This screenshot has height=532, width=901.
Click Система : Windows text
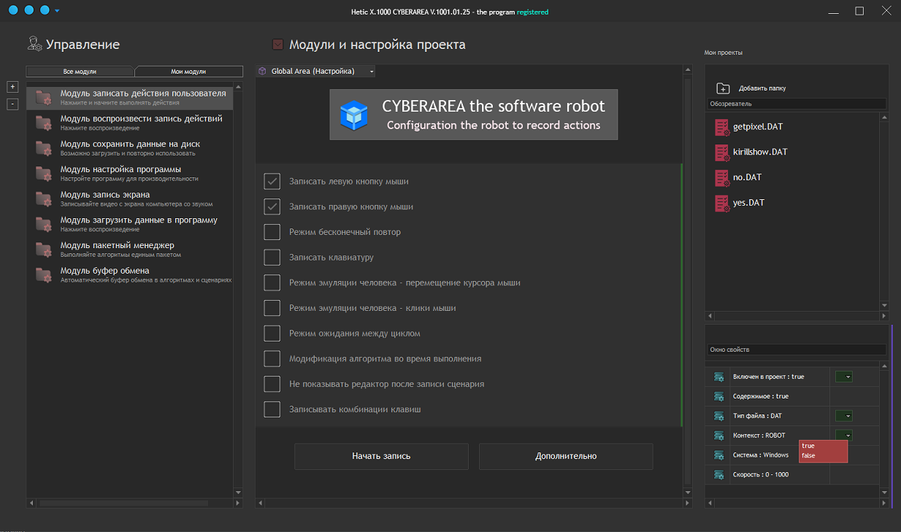click(761, 455)
